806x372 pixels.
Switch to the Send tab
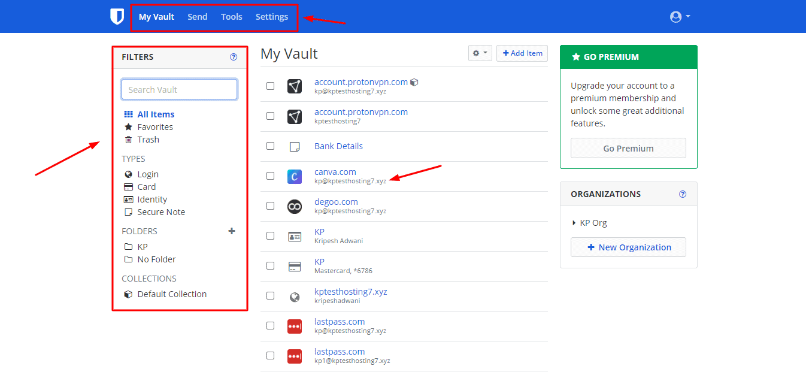(197, 17)
